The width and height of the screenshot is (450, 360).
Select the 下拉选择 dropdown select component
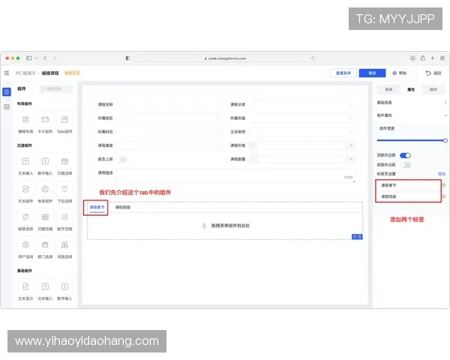point(64,193)
